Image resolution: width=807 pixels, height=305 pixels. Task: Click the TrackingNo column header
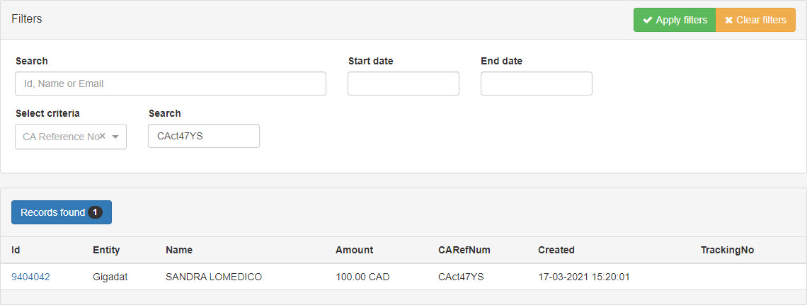point(727,250)
